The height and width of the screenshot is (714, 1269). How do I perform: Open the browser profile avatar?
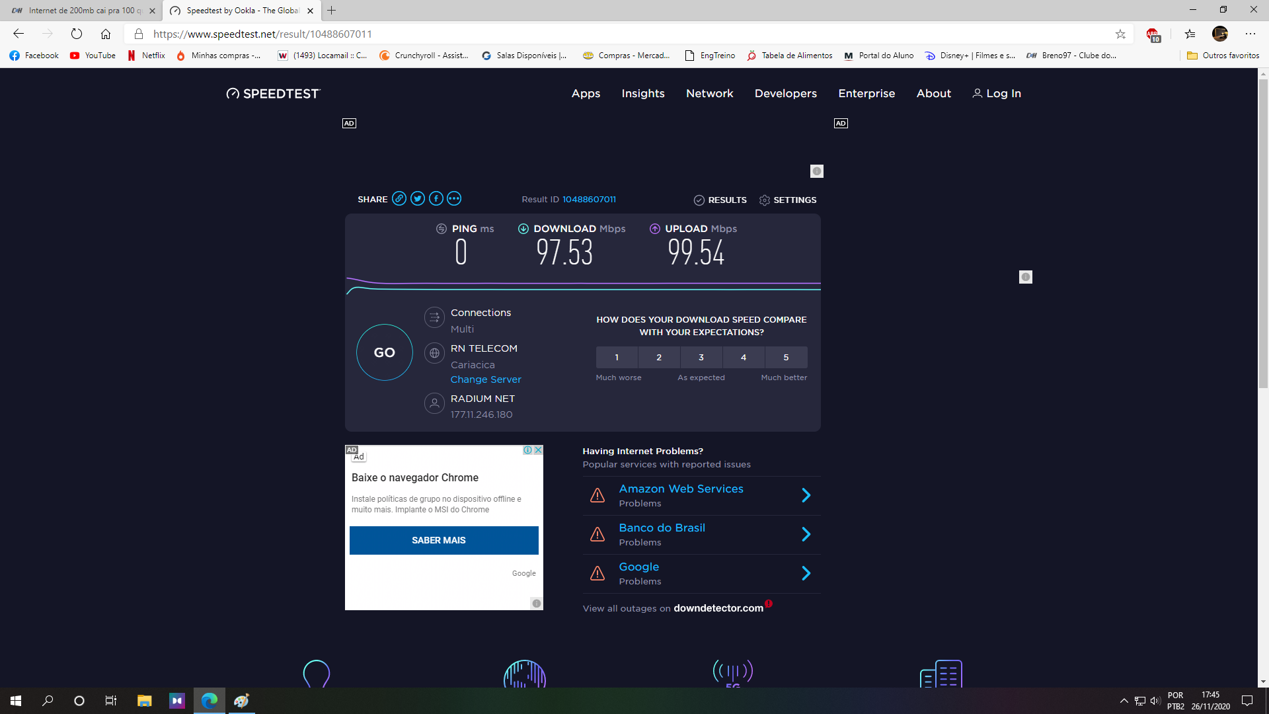click(x=1220, y=34)
